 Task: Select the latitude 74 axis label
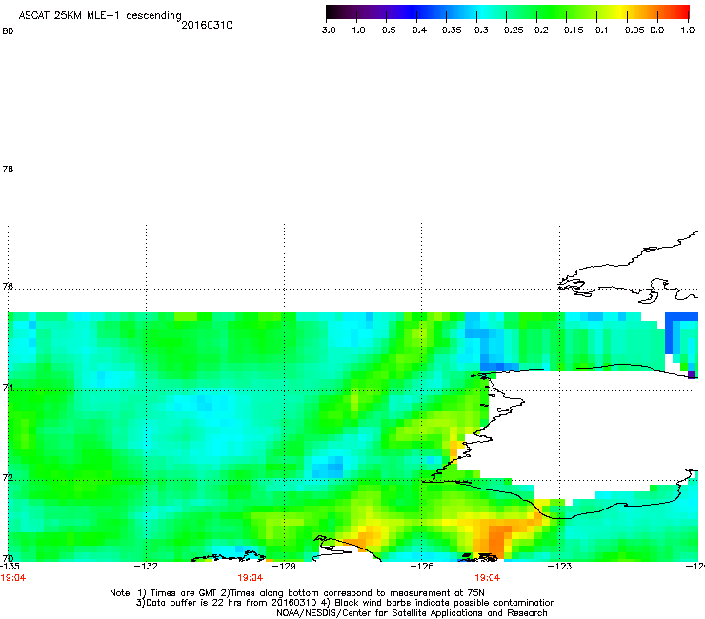coord(8,387)
